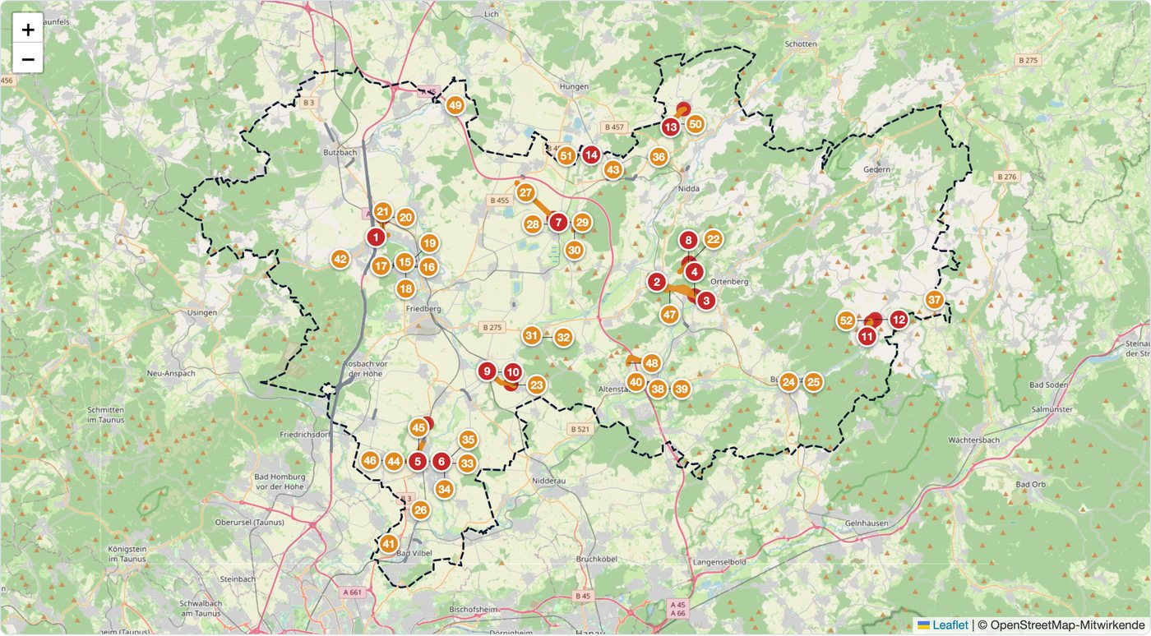Open orange marker number 31
The width and height of the screenshot is (1151, 636).
[x=532, y=334]
